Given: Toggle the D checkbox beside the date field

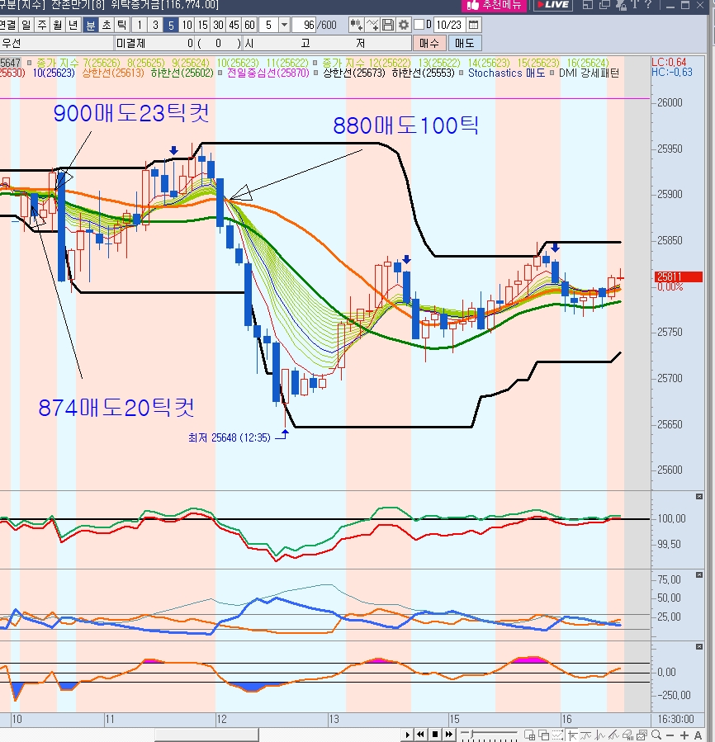Looking at the screenshot, I should [419, 25].
